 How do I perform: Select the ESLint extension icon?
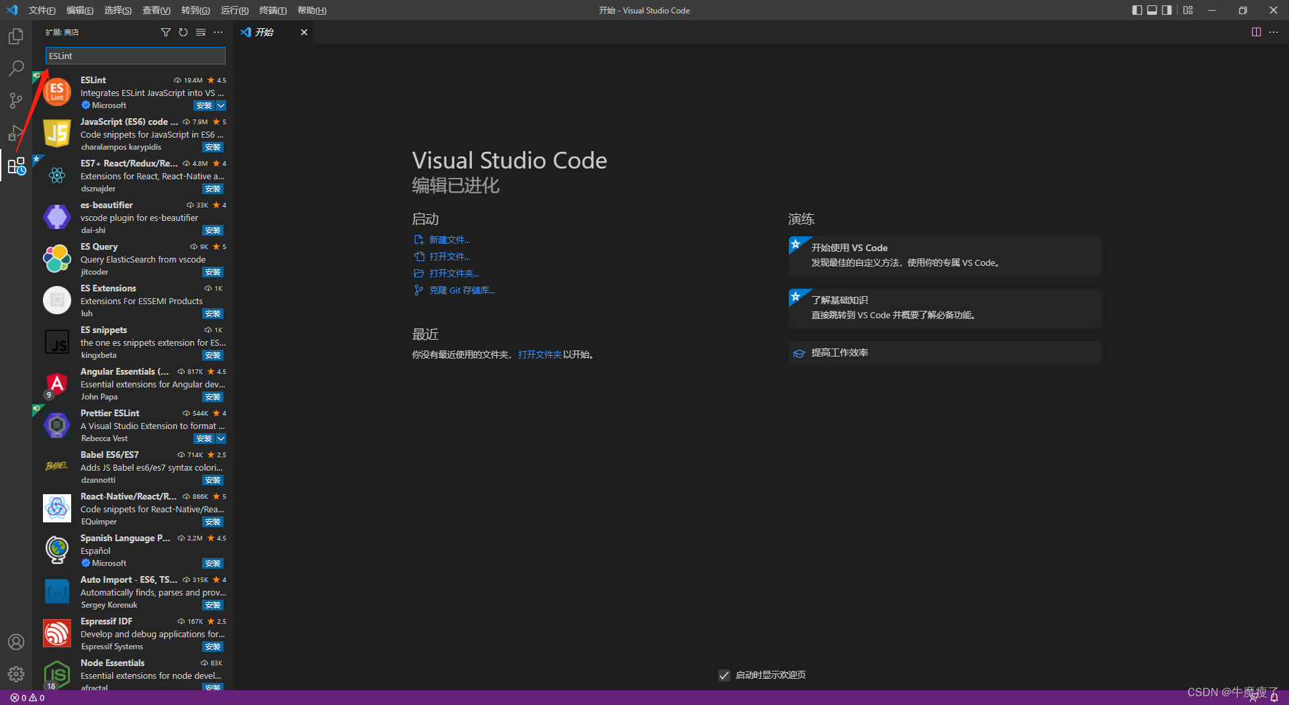[x=57, y=92]
